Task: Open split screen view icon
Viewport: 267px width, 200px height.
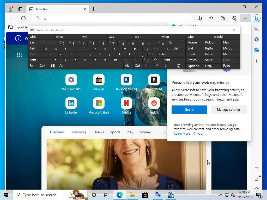Action: 199,18
